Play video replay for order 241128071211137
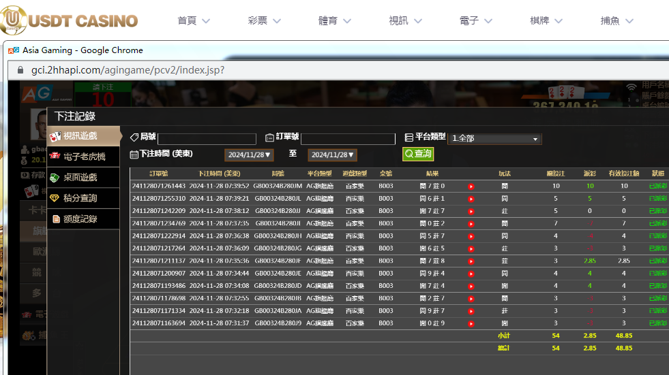This screenshot has height=375, width=669. [x=471, y=261]
